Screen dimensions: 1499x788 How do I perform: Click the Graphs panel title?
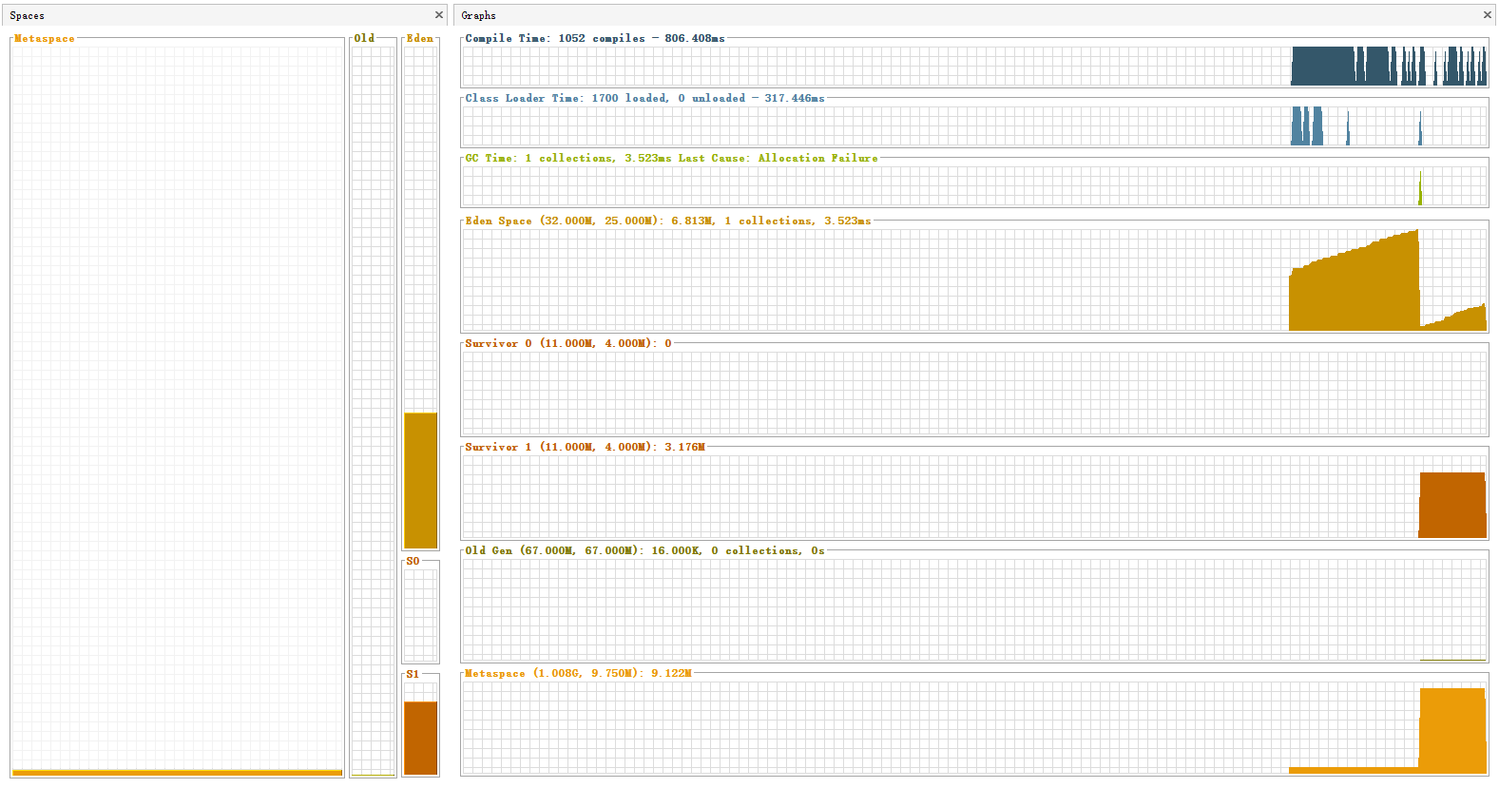[478, 15]
